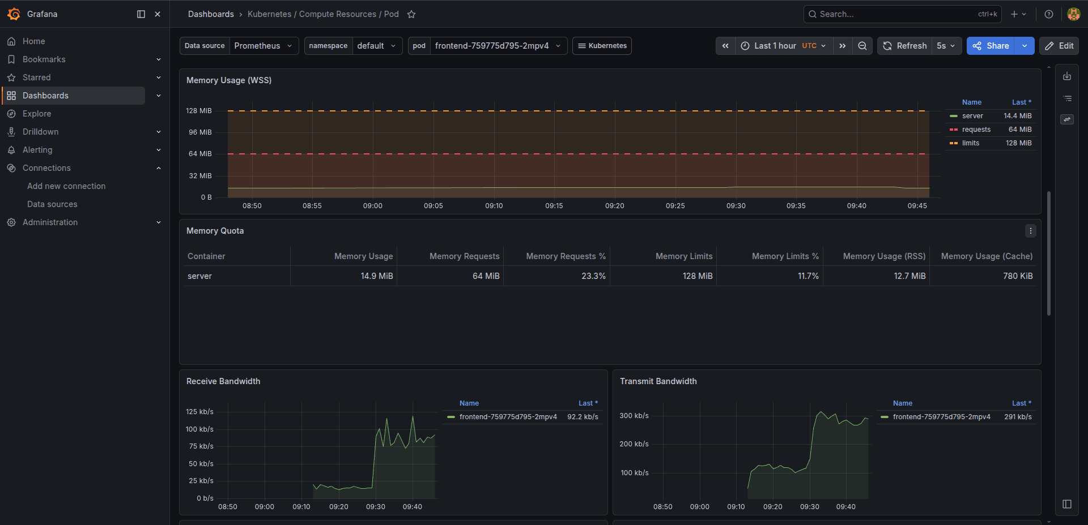Click the Kubernetes / Compute Resources / Pod breadcrumb

pos(323,14)
